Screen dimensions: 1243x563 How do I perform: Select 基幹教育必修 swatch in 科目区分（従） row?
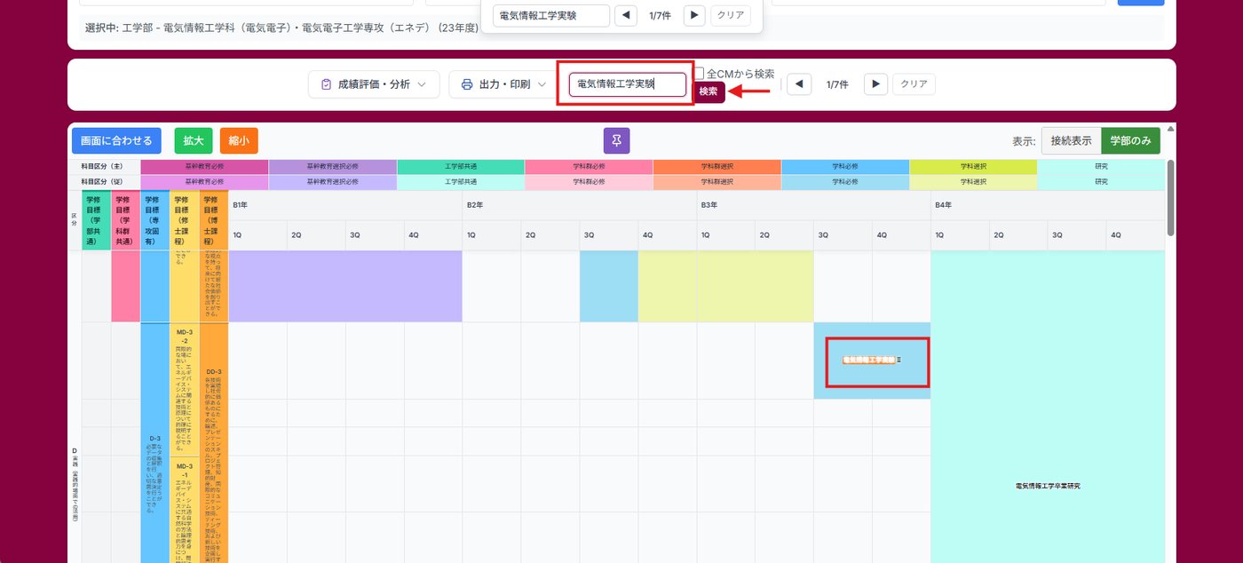(x=204, y=181)
